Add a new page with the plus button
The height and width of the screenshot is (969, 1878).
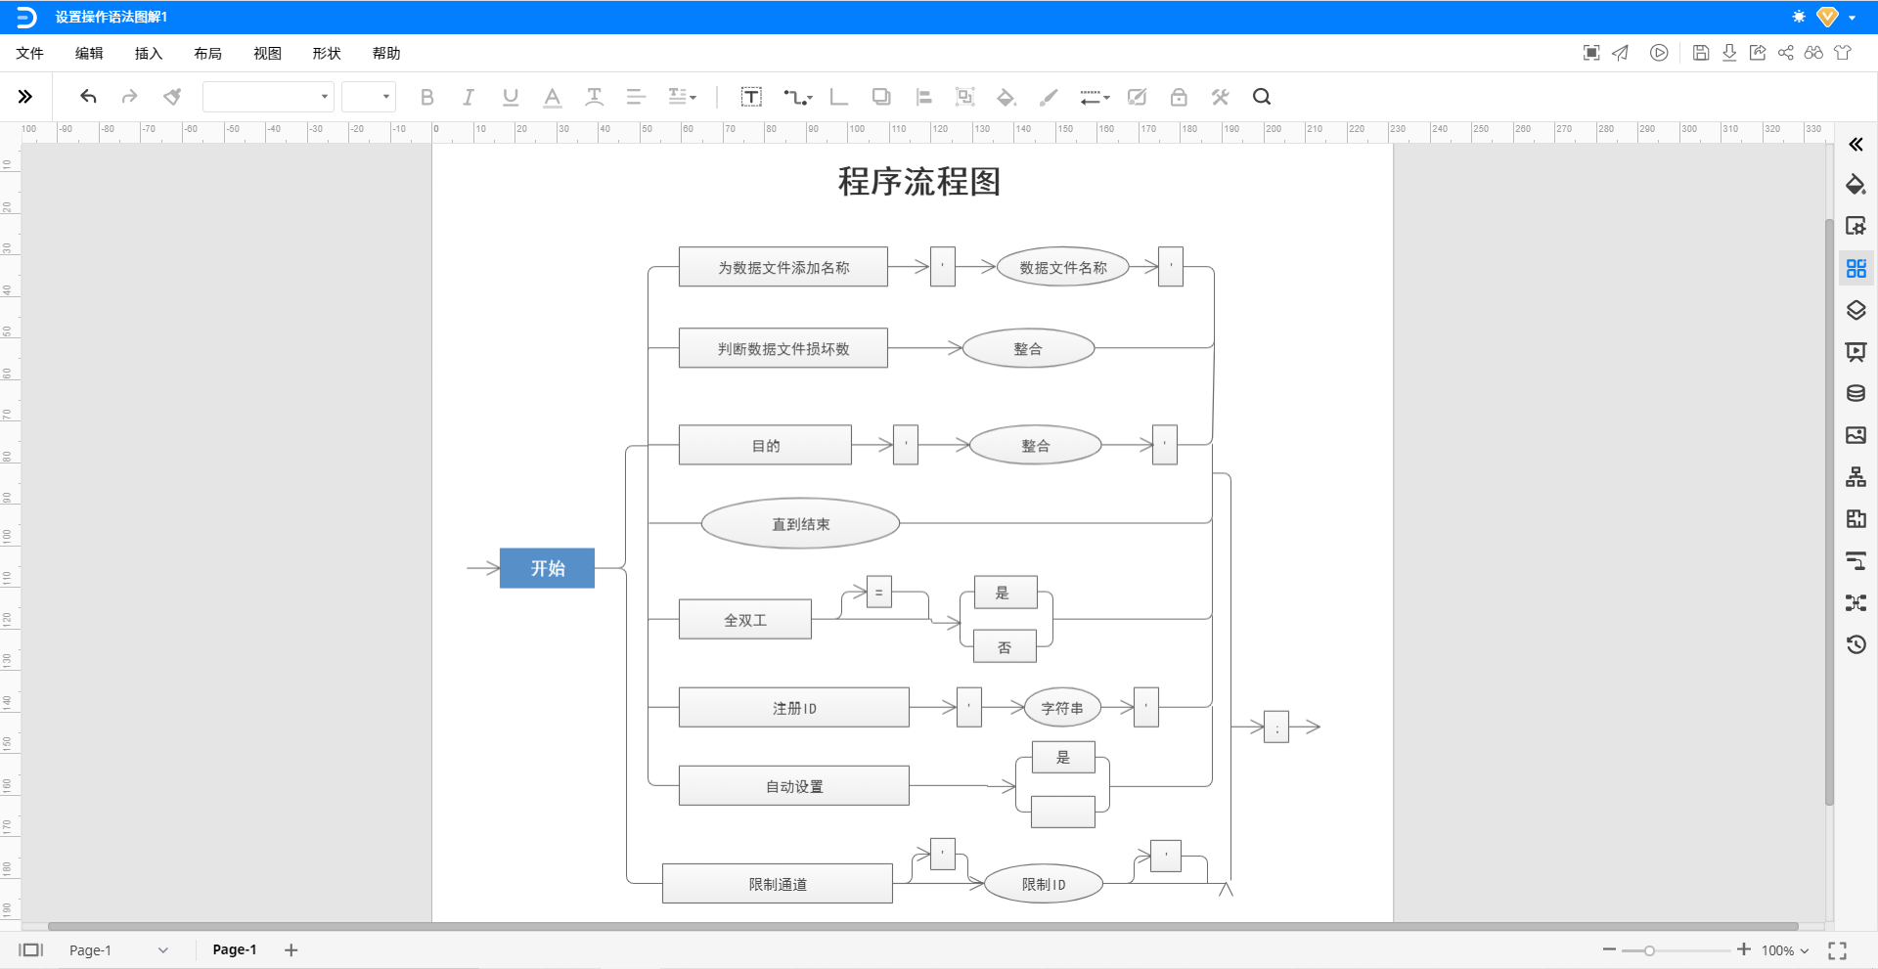click(x=291, y=949)
